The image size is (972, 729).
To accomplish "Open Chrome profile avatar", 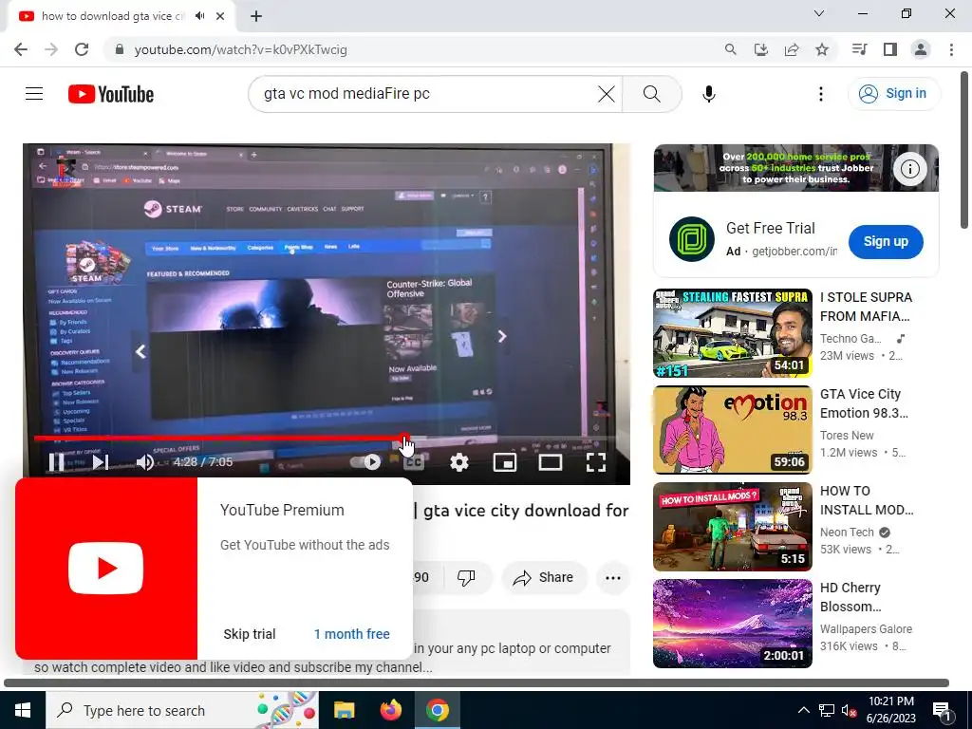I will [921, 49].
